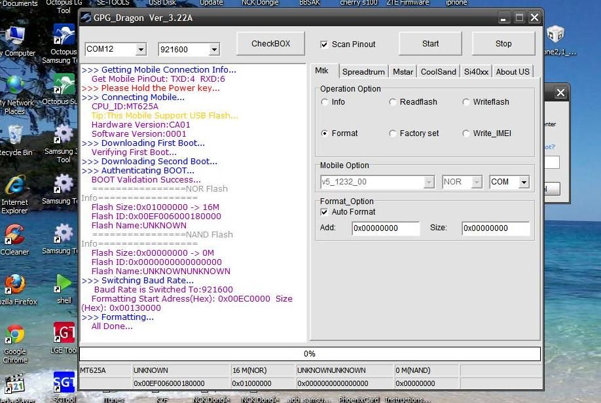Click the 'UNKNOWNUNKNOWN' status bar cell

click(344, 370)
